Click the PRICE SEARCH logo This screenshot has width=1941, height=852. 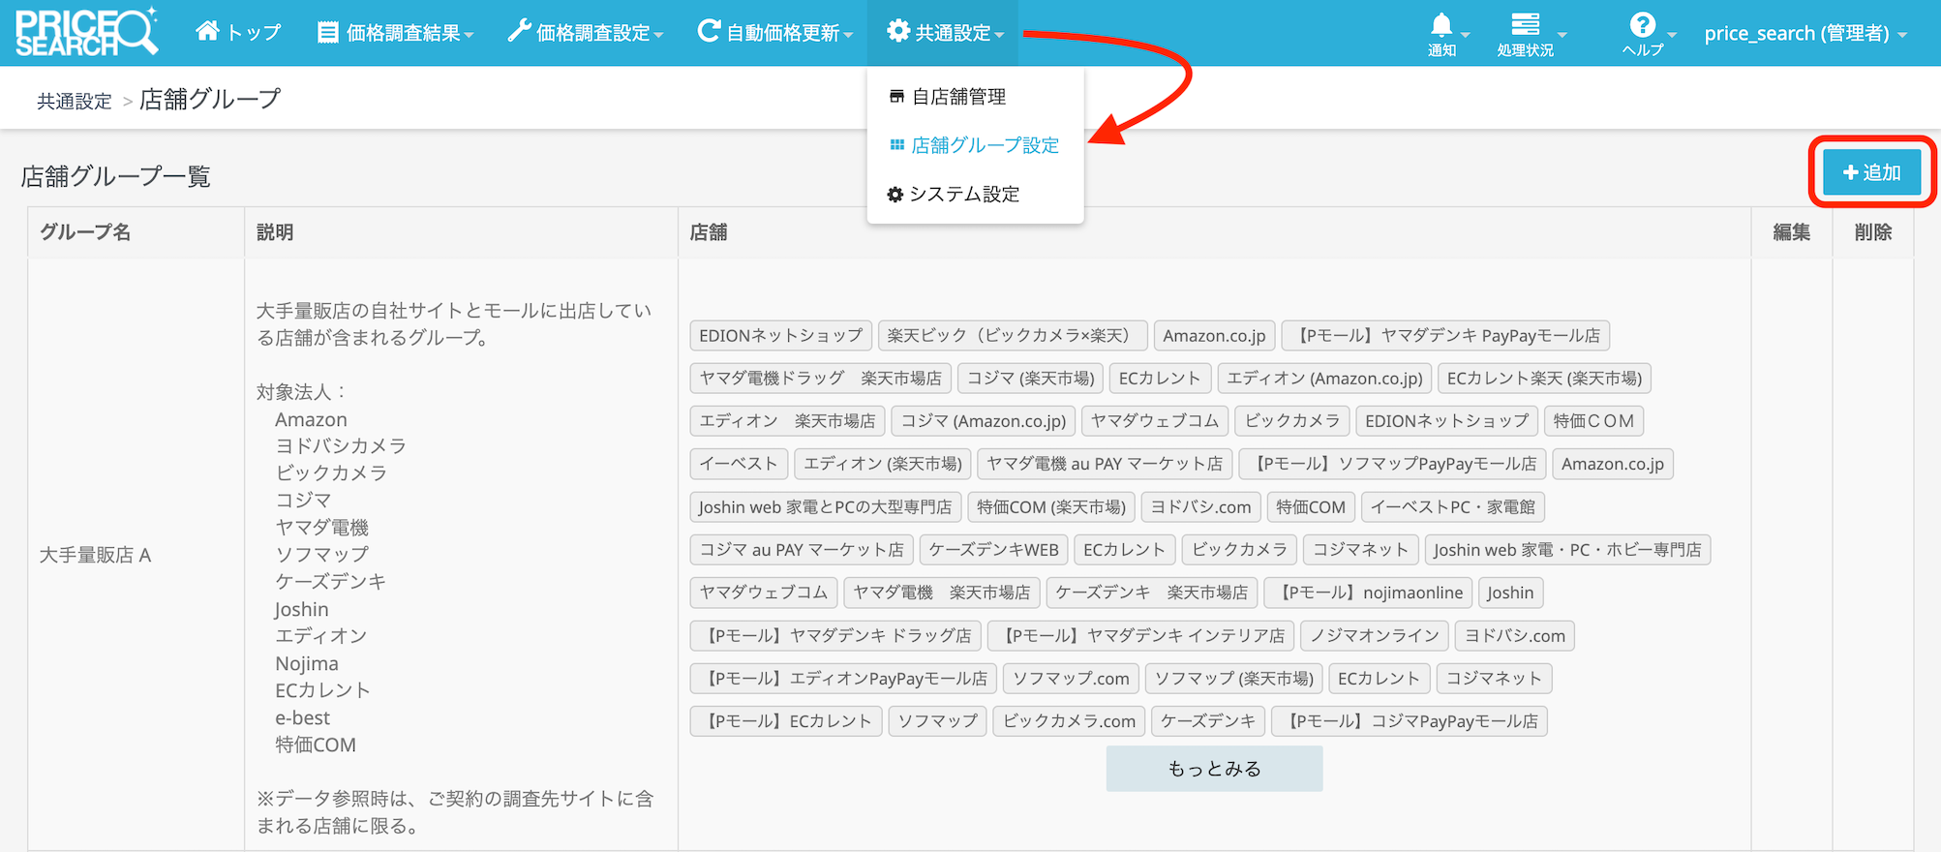(x=85, y=33)
